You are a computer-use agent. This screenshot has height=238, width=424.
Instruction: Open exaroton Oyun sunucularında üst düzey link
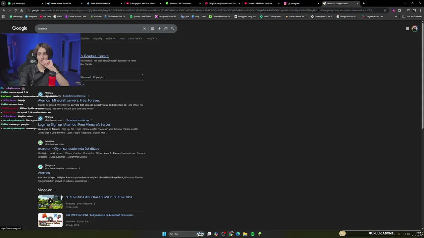click(69, 149)
